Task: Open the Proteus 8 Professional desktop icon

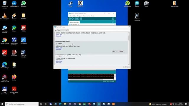Action: (137, 17)
